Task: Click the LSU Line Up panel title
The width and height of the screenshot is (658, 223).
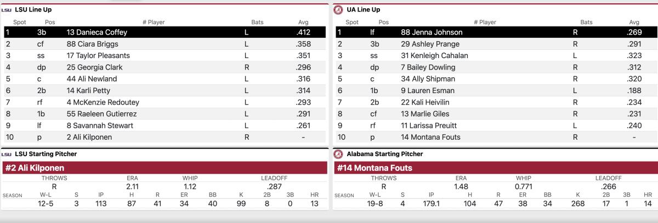Action: click(x=33, y=10)
